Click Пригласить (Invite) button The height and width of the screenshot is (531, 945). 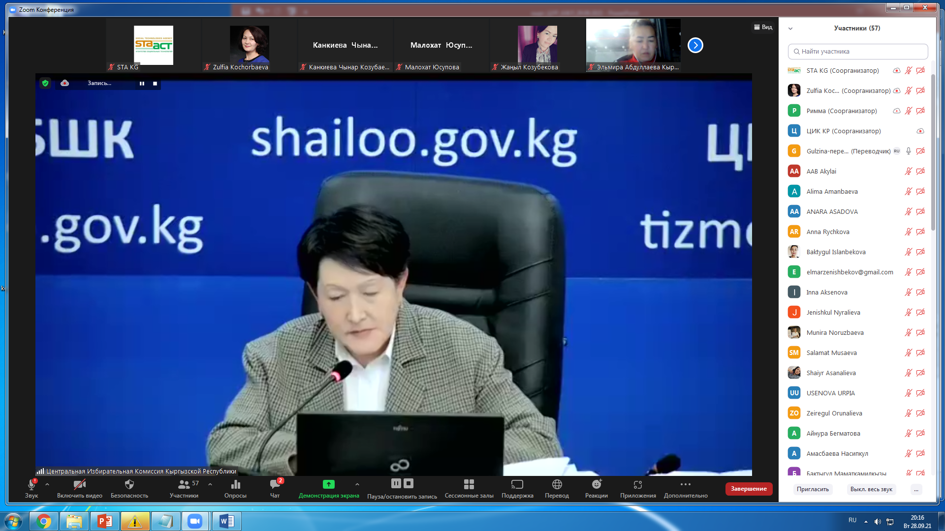813,489
